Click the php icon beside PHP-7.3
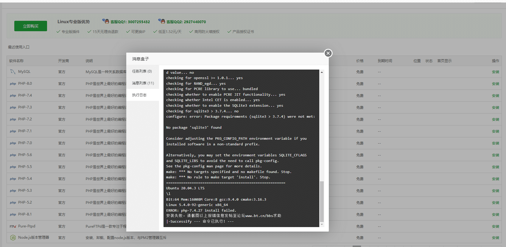This screenshot has width=506, height=247. click(x=13, y=108)
